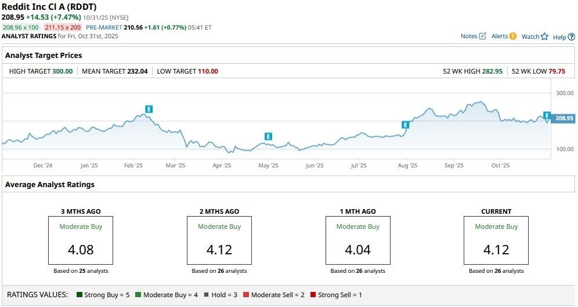578x307 pixels.
Task: Click the earnings E marker near Aug '25
Action: pyautogui.click(x=405, y=125)
